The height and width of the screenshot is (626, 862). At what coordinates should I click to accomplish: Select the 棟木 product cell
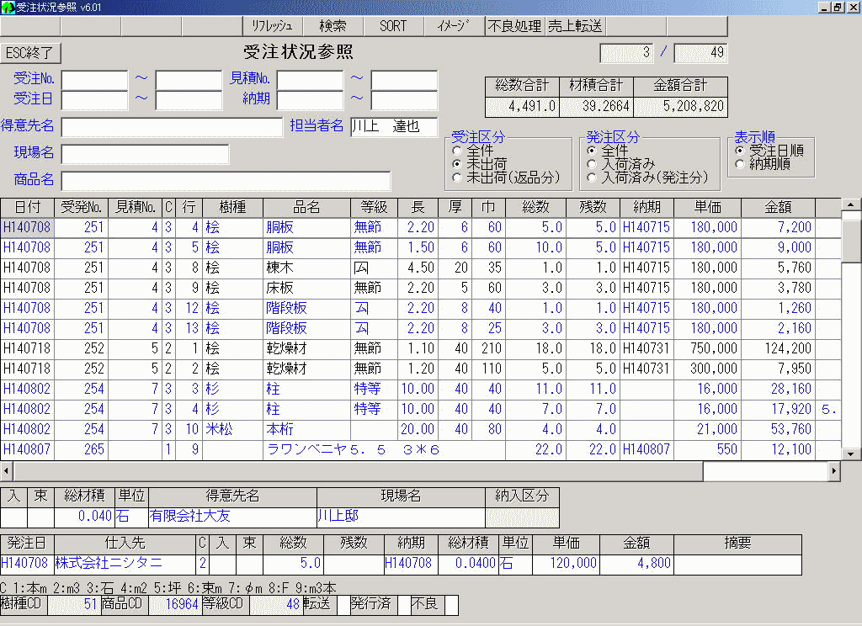tap(306, 268)
